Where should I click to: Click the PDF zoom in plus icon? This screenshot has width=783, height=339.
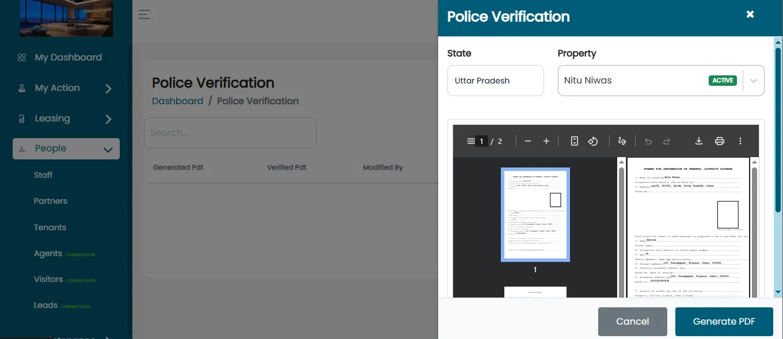(x=546, y=141)
